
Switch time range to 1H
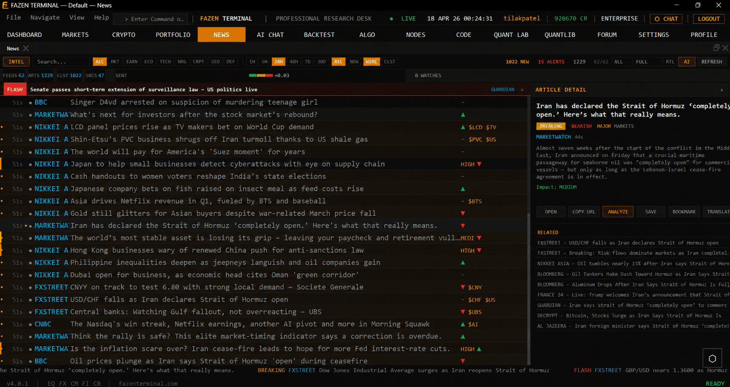click(x=252, y=62)
